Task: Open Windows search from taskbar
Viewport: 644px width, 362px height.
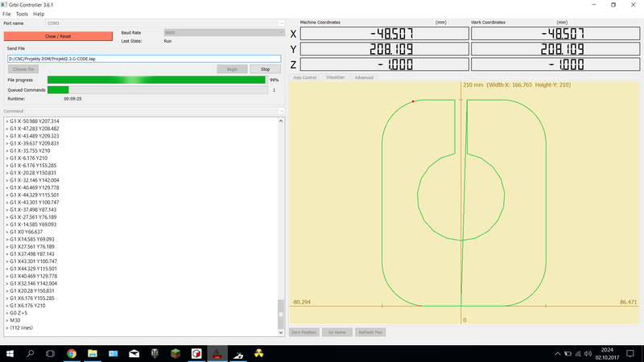Action: (x=30, y=353)
